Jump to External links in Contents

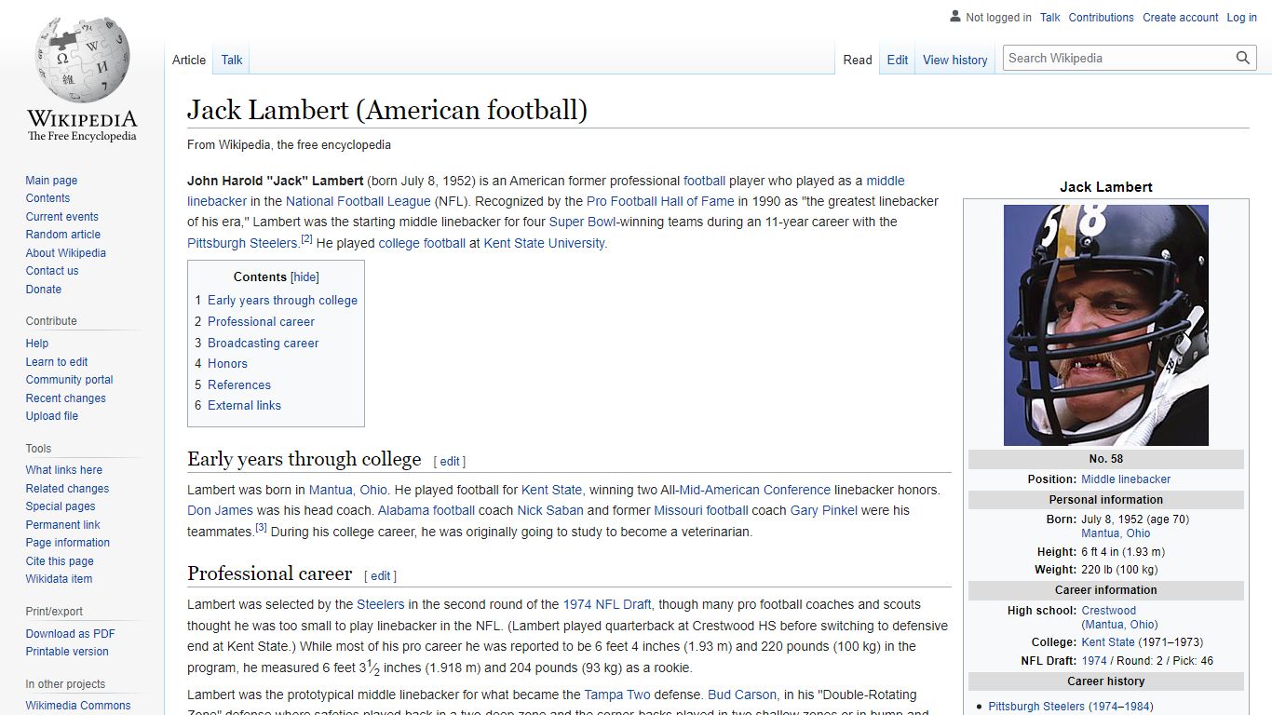click(244, 406)
